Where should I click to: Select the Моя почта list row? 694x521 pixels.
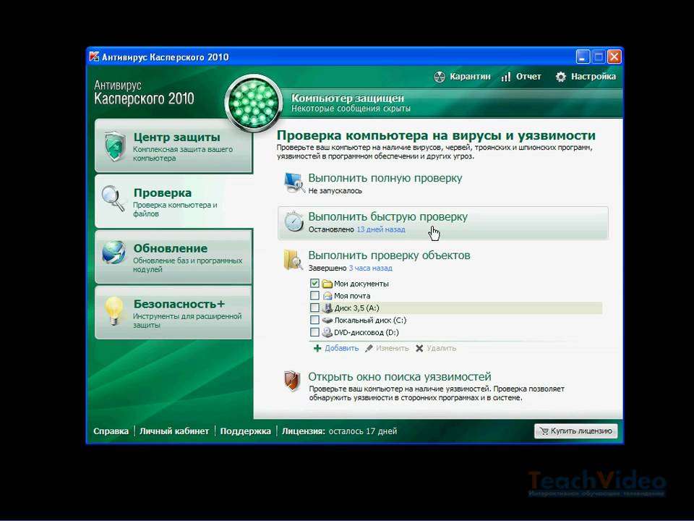point(456,295)
